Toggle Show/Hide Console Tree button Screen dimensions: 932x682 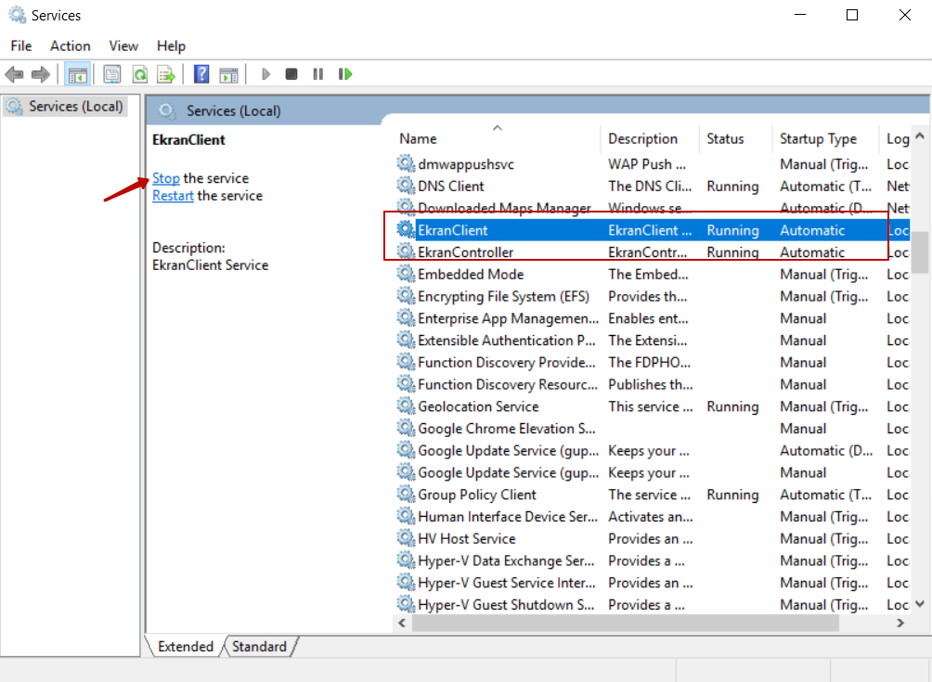coord(78,74)
